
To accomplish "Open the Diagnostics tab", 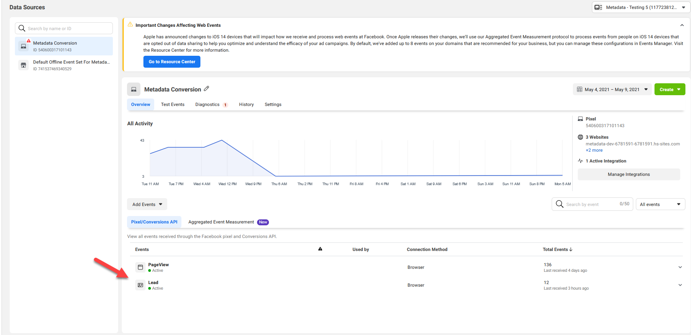I will pos(207,105).
